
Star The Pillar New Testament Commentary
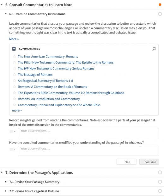click(15, 62)
